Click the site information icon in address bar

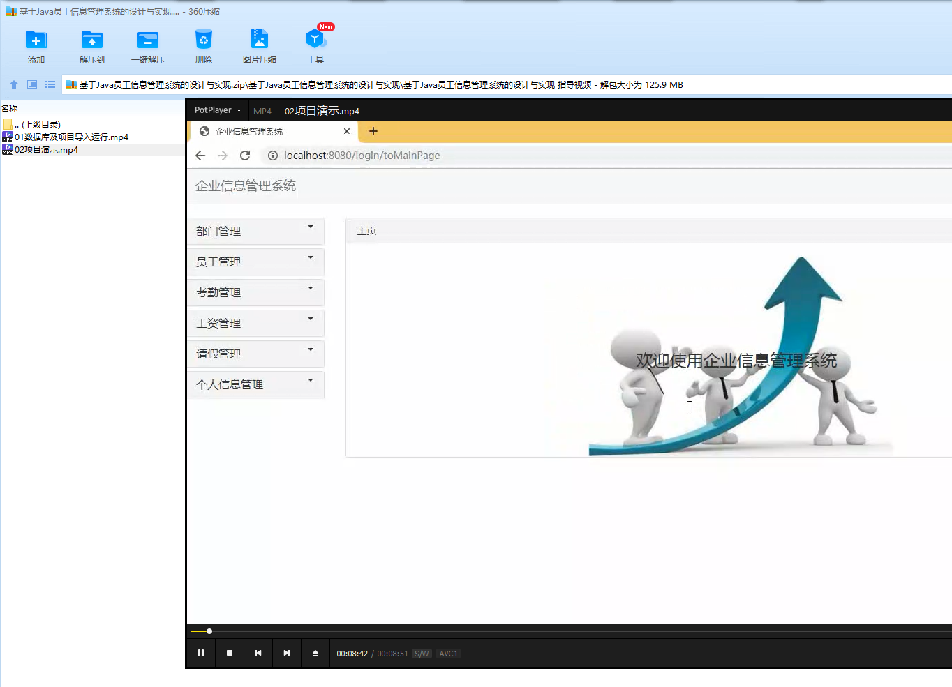[273, 156]
